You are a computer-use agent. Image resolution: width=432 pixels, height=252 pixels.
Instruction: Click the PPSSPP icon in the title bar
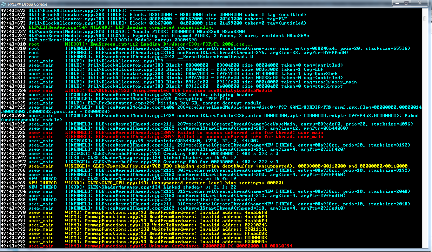(x=3, y=4)
